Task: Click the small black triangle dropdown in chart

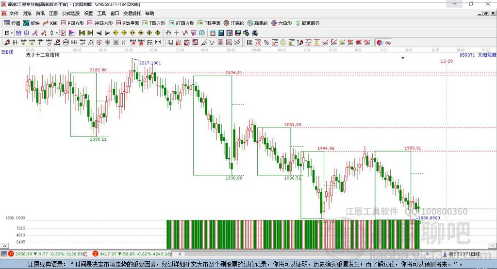Action: click(403, 58)
